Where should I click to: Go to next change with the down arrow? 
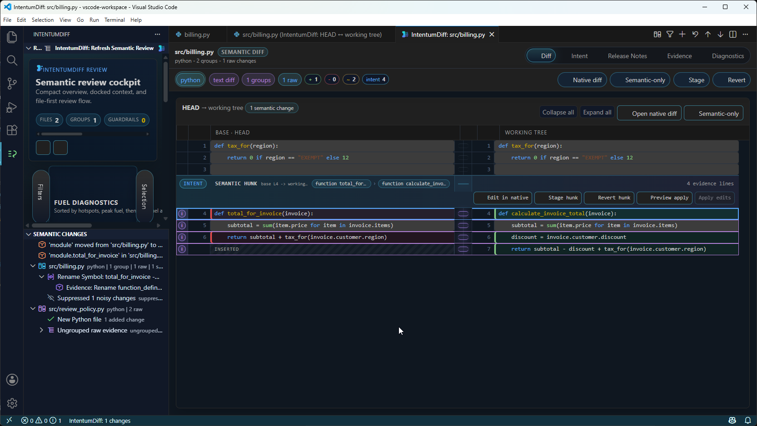tap(720, 35)
